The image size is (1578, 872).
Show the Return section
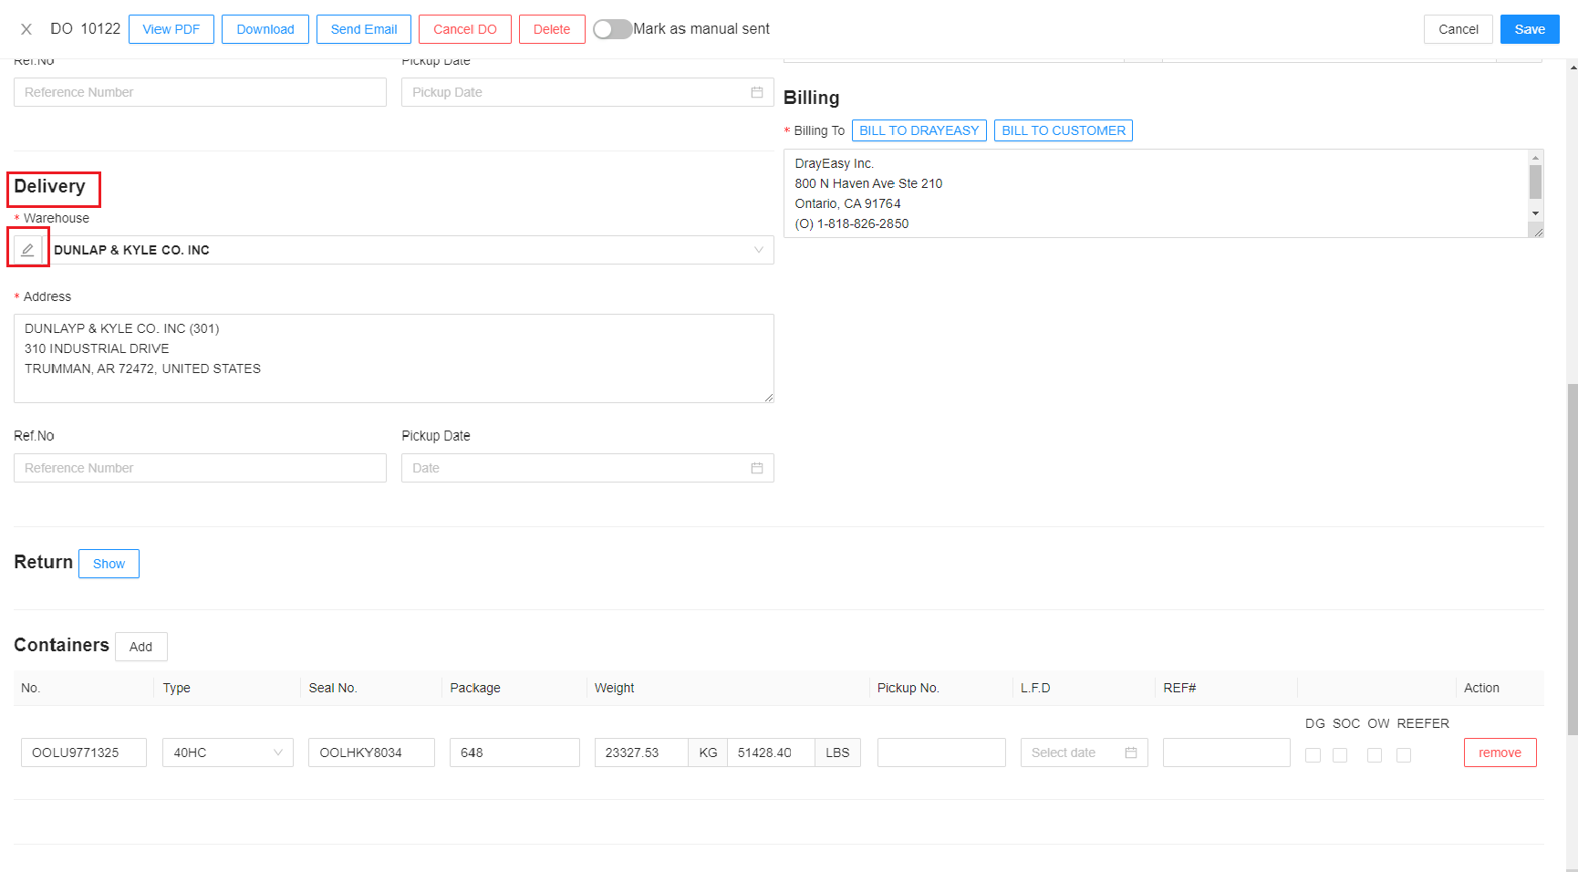109,564
